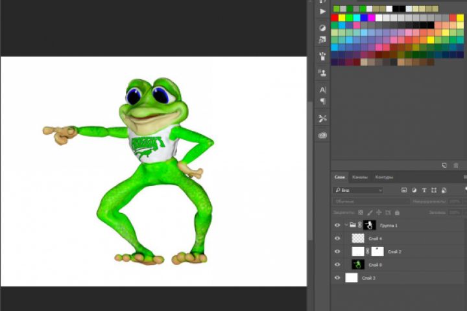Select the layer named Слой 3
This screenshot has height=311, width=467.
[368, 278]
